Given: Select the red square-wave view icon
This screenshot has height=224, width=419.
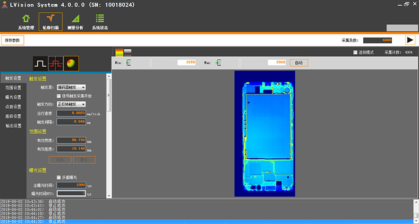Looking at the screenshot, I should pos(55,63).
